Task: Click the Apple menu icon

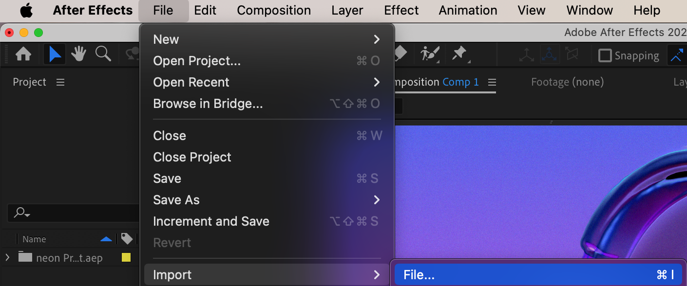Action: click(26, 10)
